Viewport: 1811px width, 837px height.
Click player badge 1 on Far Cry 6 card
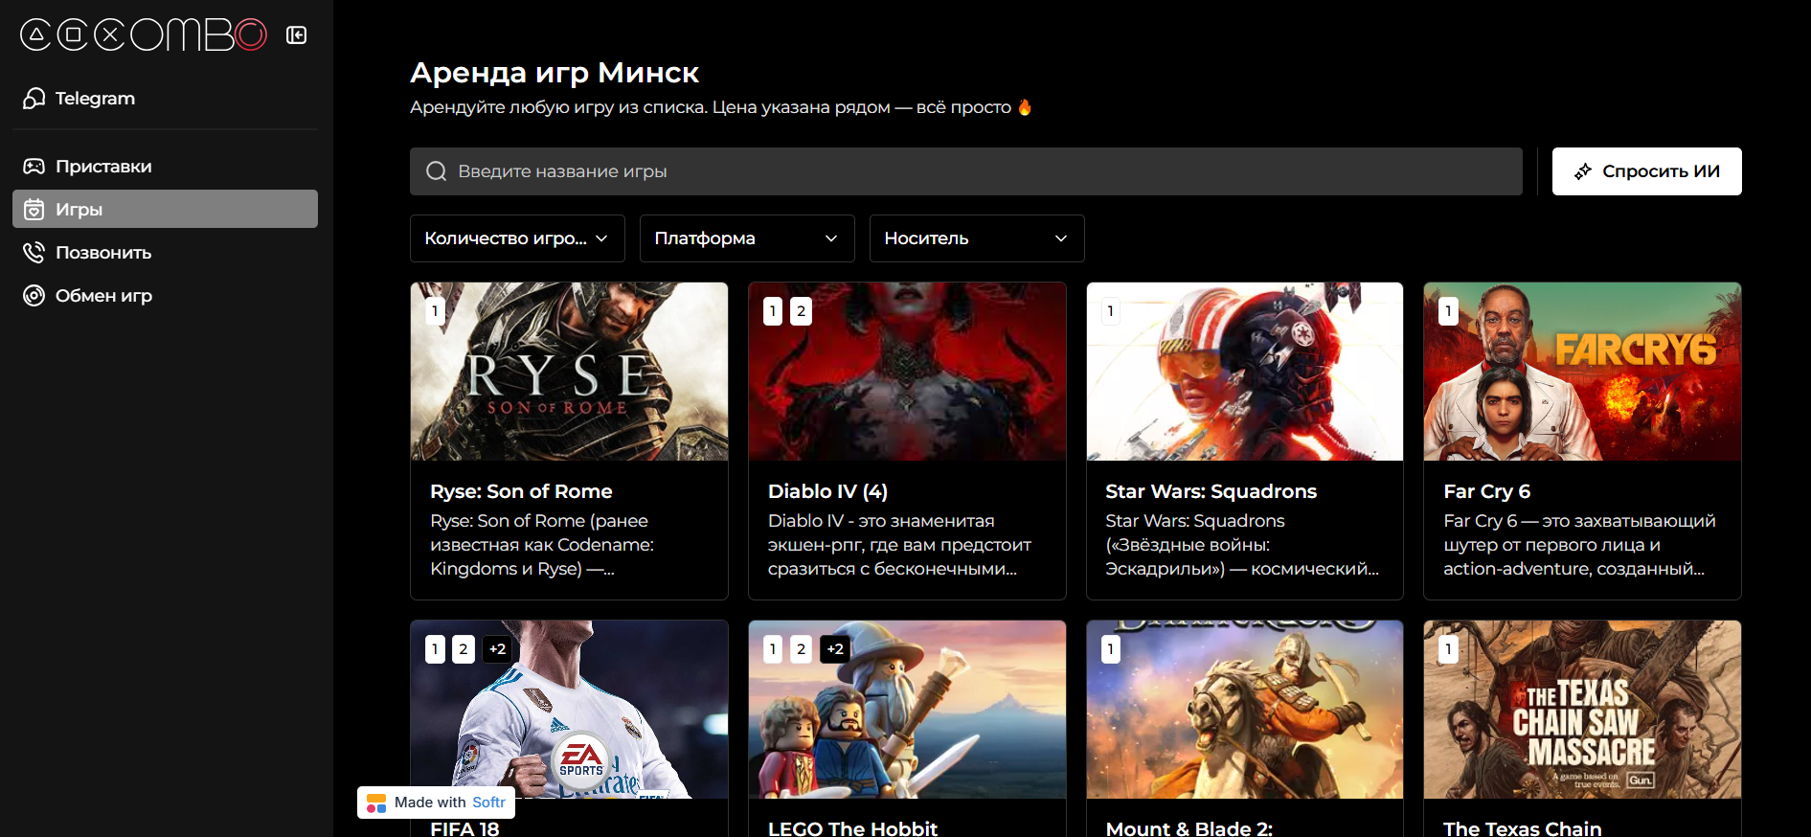pos(1448,311)
